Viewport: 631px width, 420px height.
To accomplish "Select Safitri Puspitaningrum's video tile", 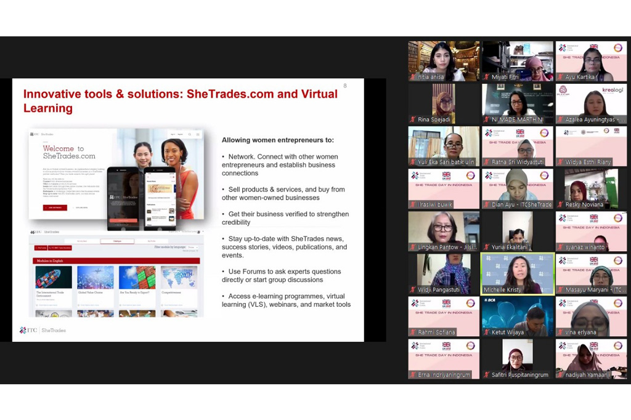I will tap(518, 359).
